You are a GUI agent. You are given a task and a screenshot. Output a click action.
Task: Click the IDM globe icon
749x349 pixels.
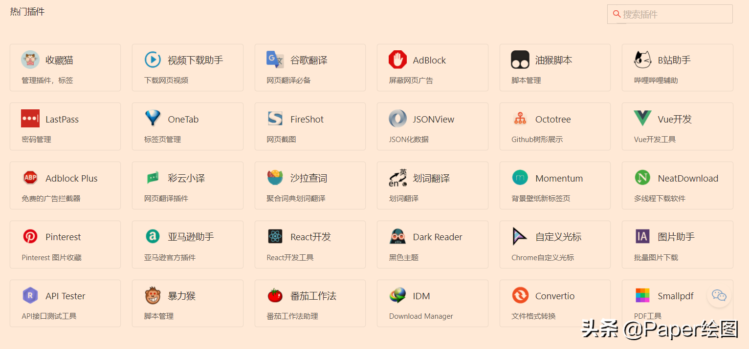pyautogui.click(x=397, y=296)
